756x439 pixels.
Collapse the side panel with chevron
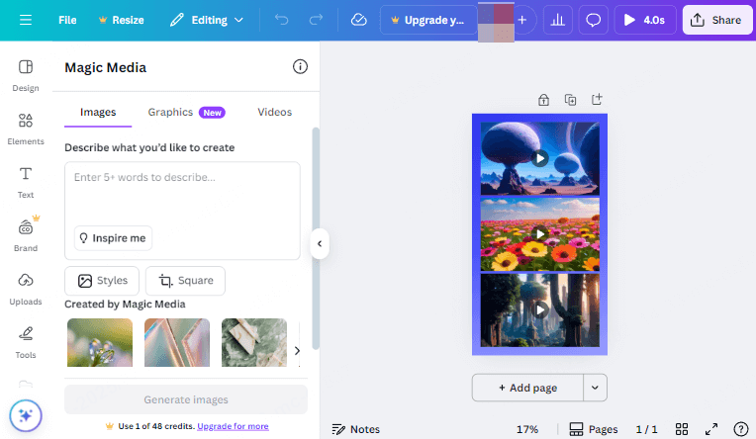pyautogui.click(x=320, y=244)
